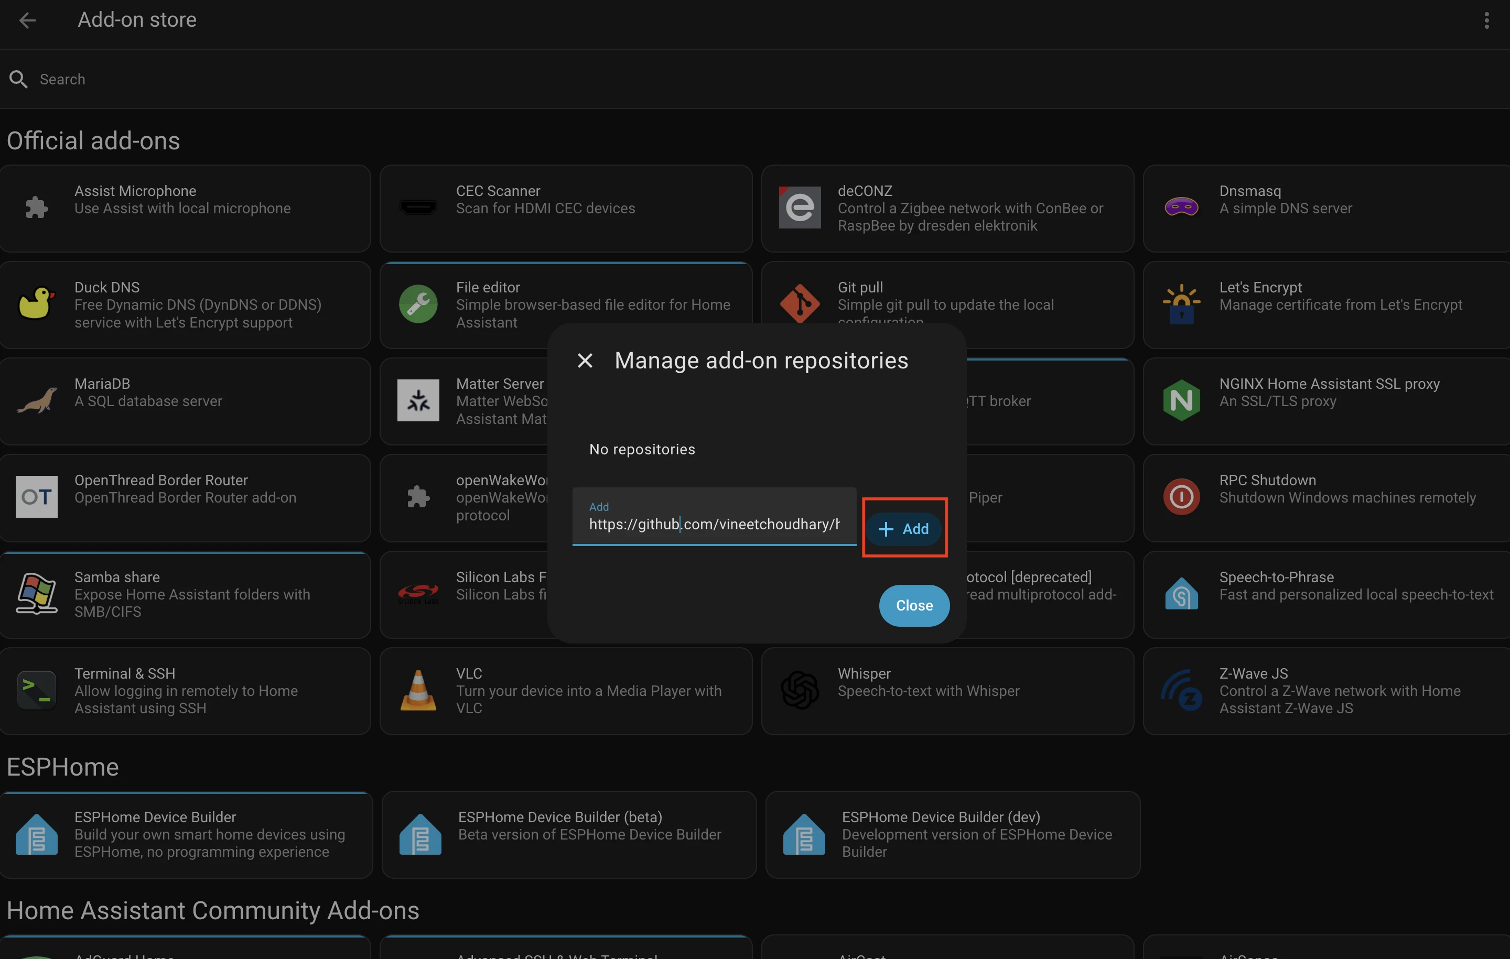1510x959 pixels.
Task: Click the Samba share icon
Action: tap(36, 594)
